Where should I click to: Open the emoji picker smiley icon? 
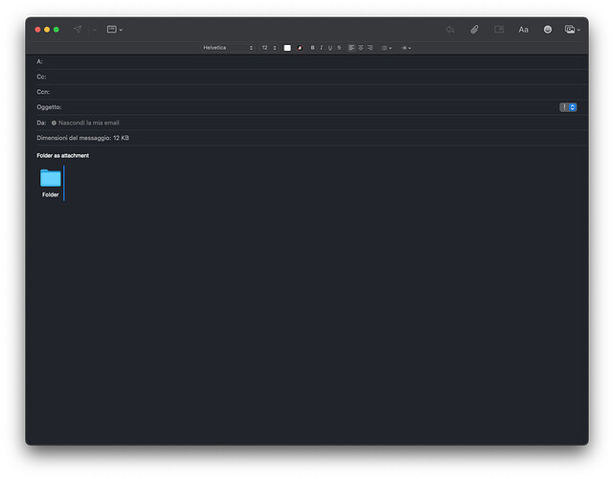pyautogui.click(x=548, y=30)
